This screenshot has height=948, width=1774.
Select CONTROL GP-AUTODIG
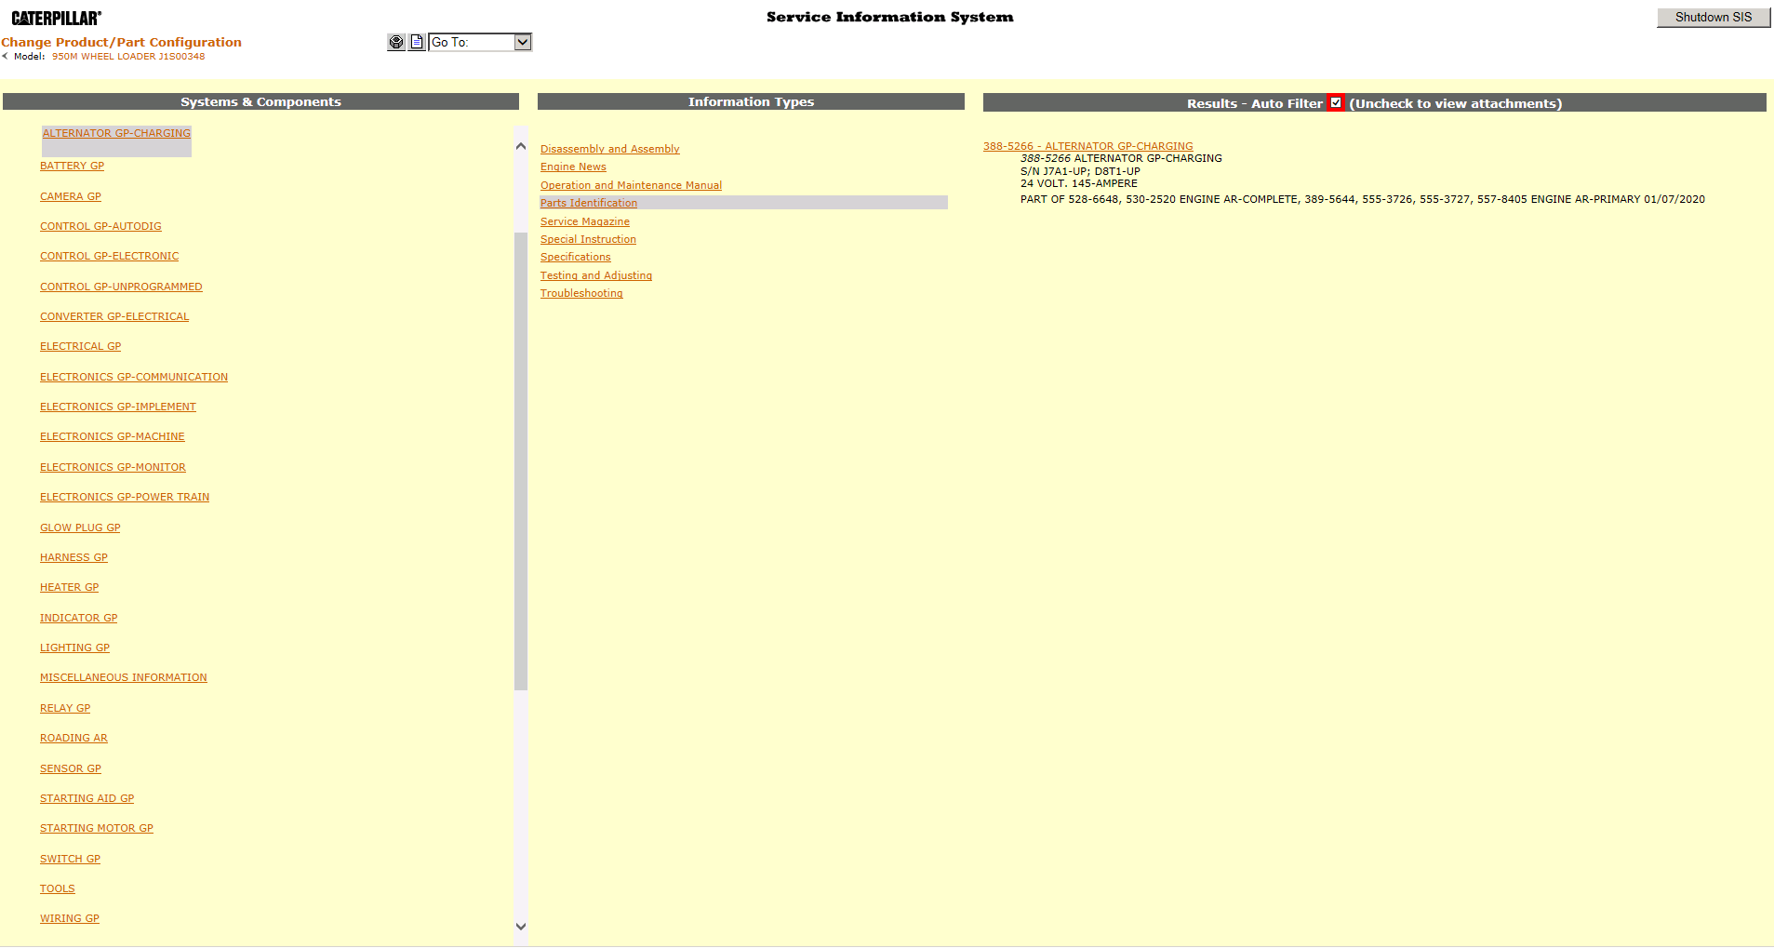tap(100, 226)
